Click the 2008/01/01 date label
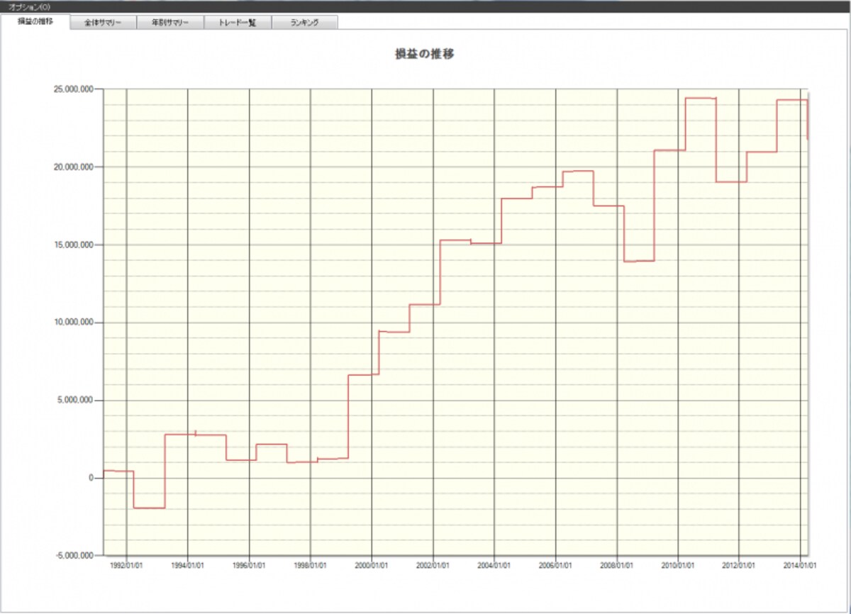 (617, 566)
